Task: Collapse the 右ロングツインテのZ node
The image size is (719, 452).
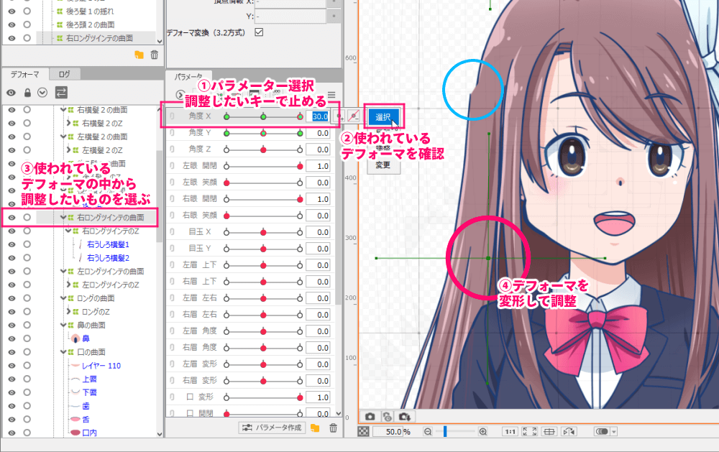Action: pyautogui.click(x=68, y=231)
